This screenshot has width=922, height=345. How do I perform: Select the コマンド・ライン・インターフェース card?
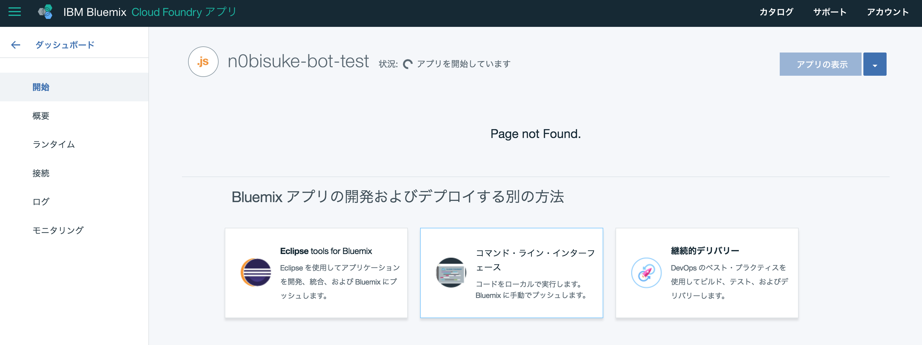[512, 273]
